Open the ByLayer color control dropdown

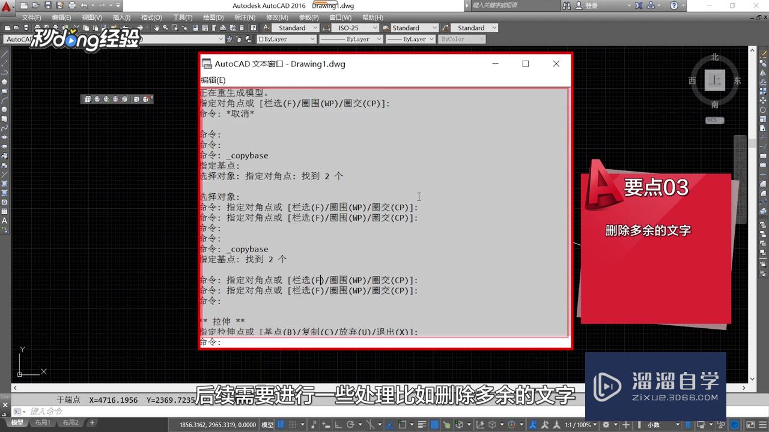[286, 39]
